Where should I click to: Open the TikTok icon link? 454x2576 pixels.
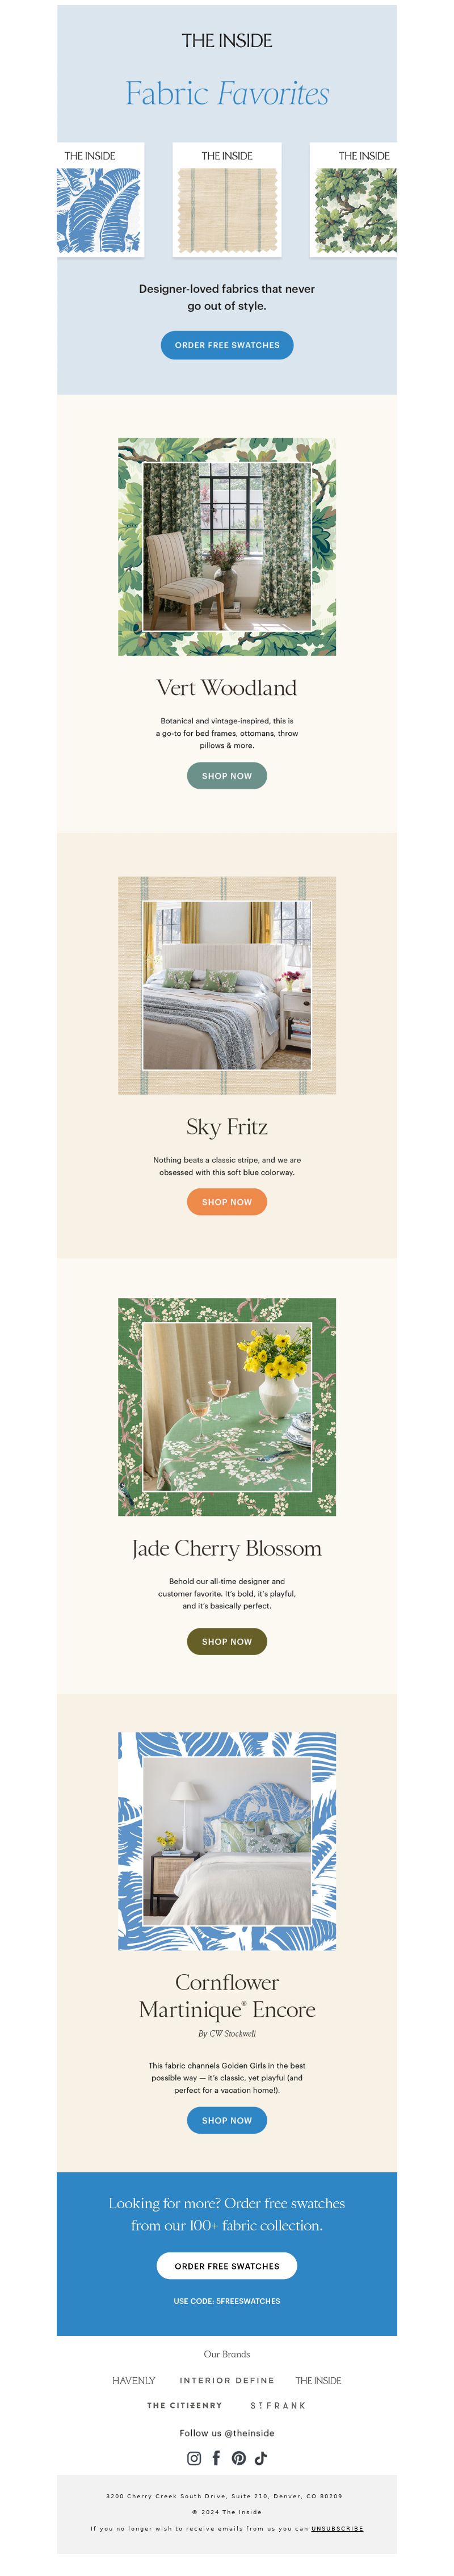261,2458
